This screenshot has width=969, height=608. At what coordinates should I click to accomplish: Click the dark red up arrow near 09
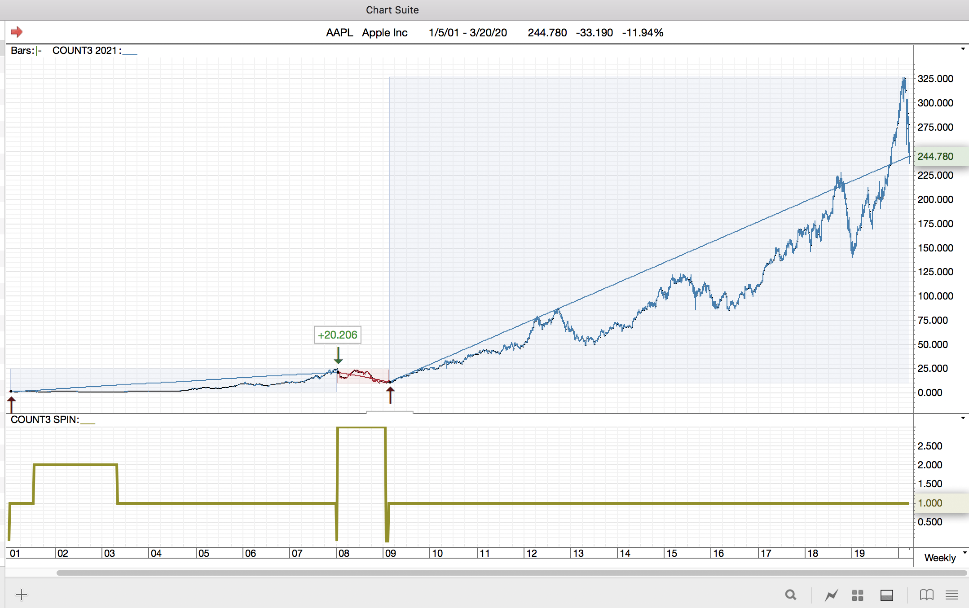coord(391,395)
